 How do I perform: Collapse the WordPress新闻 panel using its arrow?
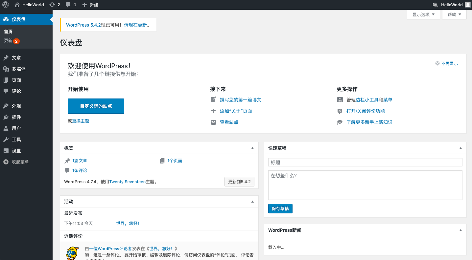[460, 230]
